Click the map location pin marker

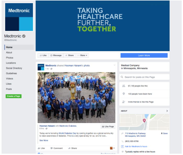pyautogui.click(x=144, y=121)
